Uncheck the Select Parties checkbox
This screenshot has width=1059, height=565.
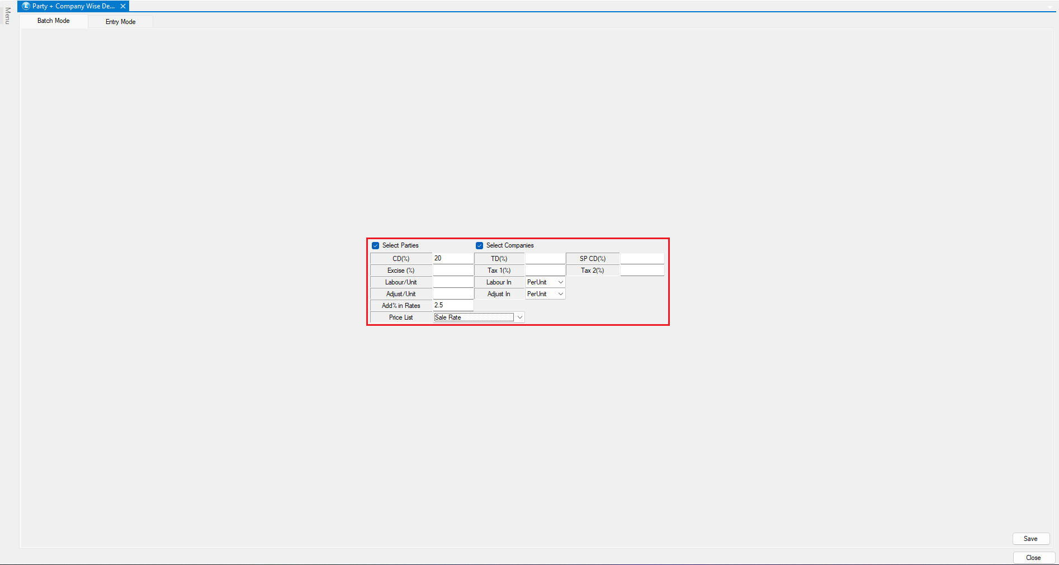click(376, 245)
